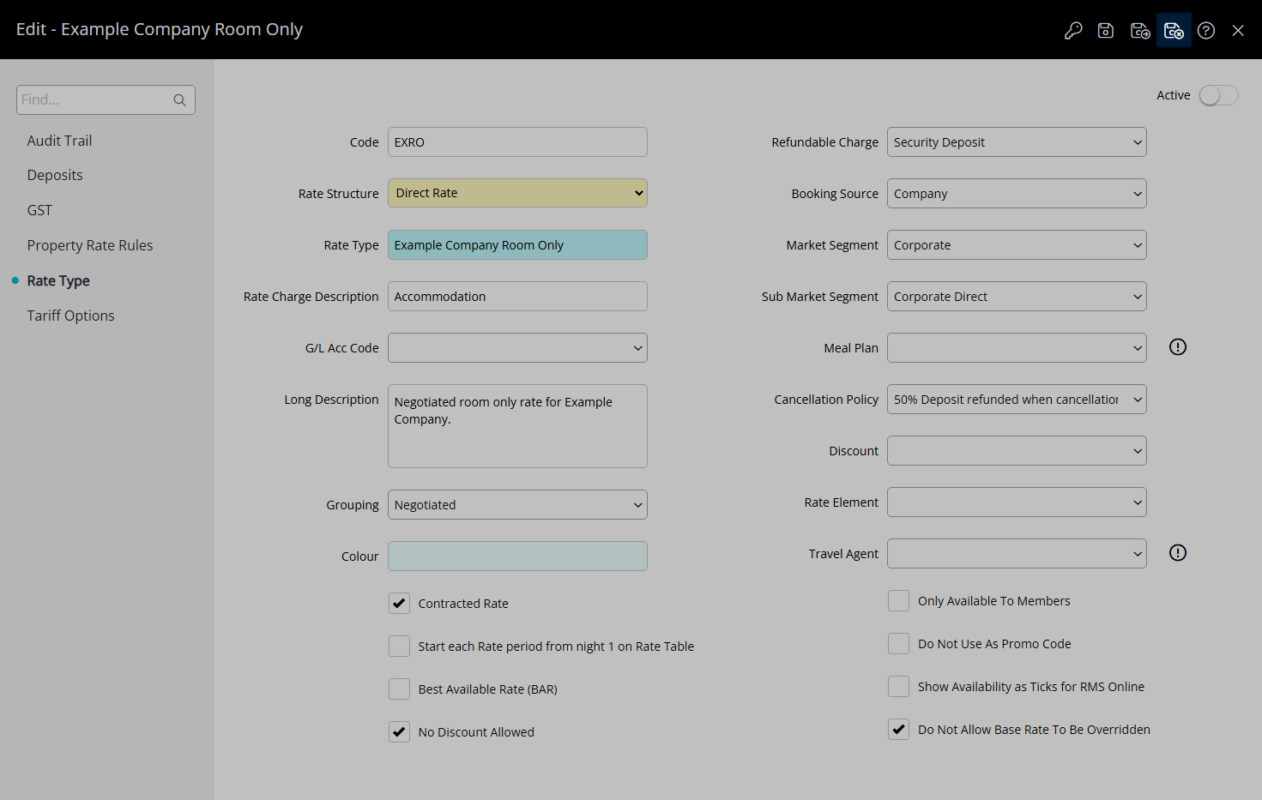Check Start each Rate period from night 1
The height and width of the screenshot is (800, 1262).
(399, 647)
